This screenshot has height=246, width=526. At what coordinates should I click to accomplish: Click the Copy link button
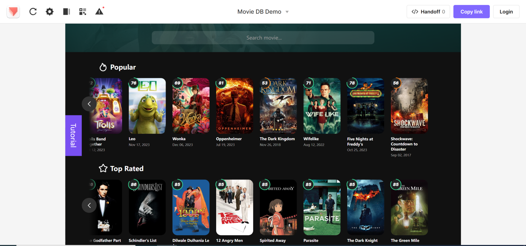click(471, 12)
